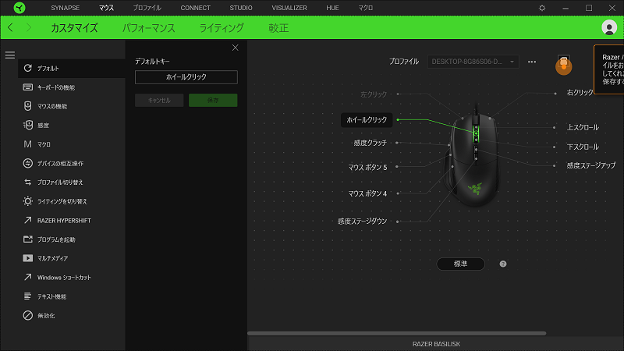624x351 pixels.
Task: Open the SYNAPSE menu tab
Action: pyautogui.click(x=66, y=8)
